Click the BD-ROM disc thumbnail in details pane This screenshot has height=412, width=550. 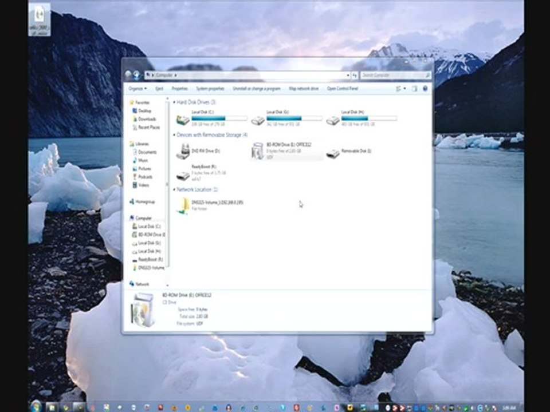[143, 310]
